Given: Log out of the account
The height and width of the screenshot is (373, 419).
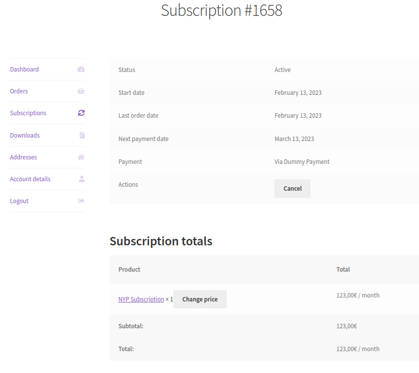Looking at the screenshot, I should coord(19,201).
